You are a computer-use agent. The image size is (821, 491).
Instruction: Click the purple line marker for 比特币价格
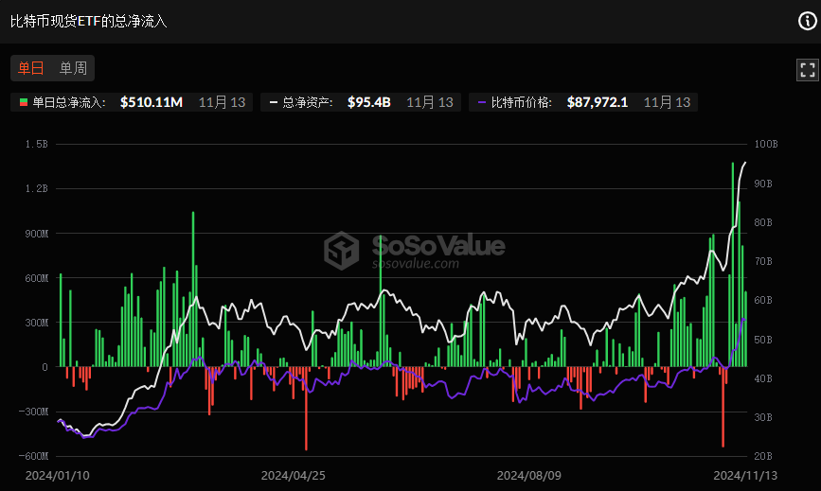[x=481, y=102]
